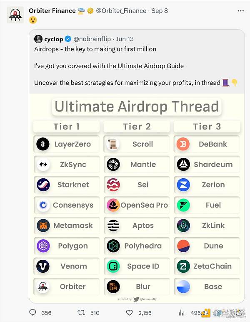Viewport: 250px width, 322px height.
Task: Click the view analytics bar icon
Action: point(181,312)
